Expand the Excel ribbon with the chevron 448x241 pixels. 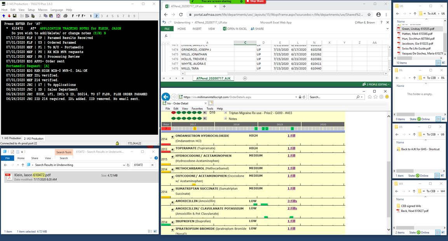pos(387,29)
